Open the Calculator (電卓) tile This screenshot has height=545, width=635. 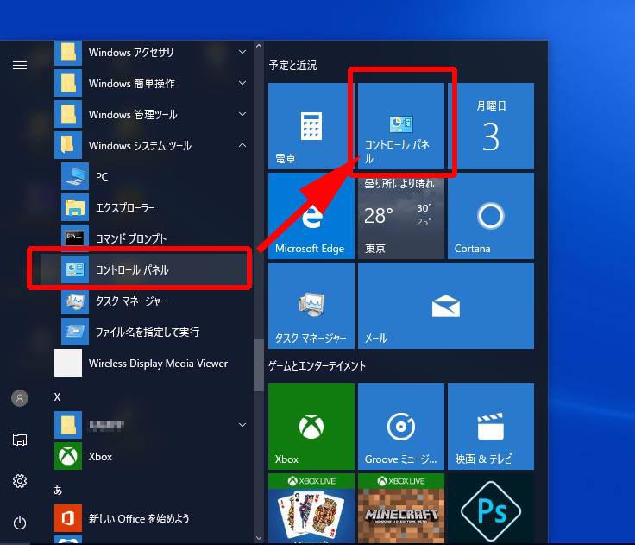coord(311,127)
